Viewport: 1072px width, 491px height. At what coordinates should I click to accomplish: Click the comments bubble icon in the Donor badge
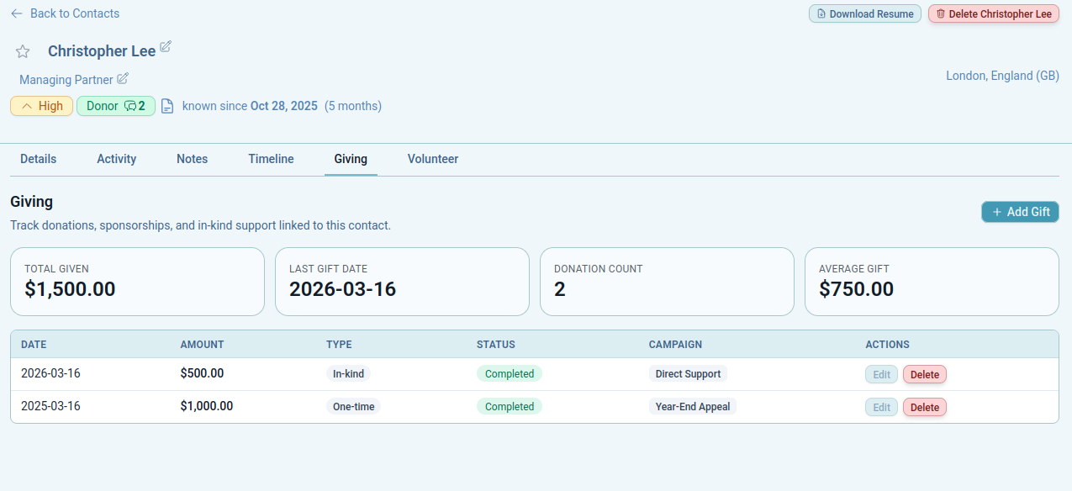(130, 106)
